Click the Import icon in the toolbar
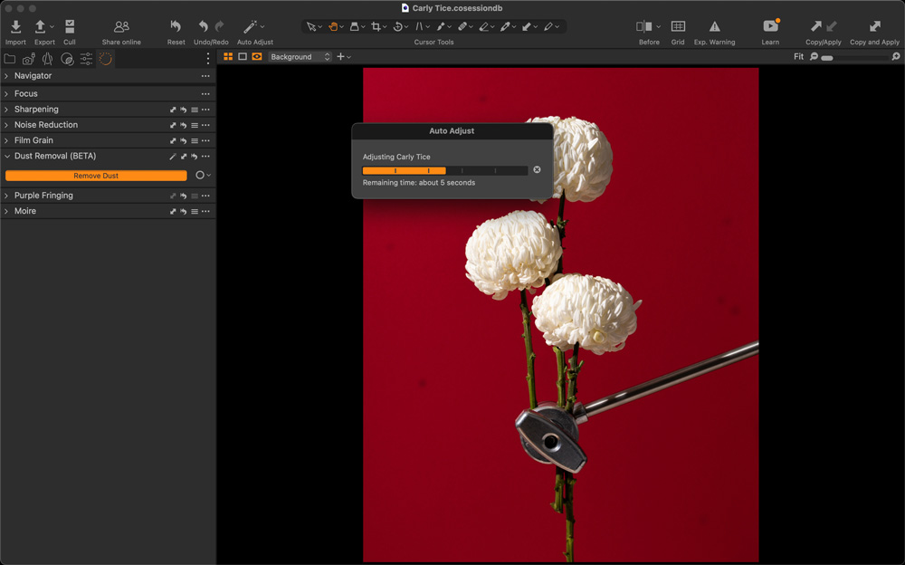This screenshot has height=565, width=905. [x=15, y=27]
